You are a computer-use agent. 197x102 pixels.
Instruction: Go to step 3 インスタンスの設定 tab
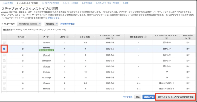[x=51, y=3]
